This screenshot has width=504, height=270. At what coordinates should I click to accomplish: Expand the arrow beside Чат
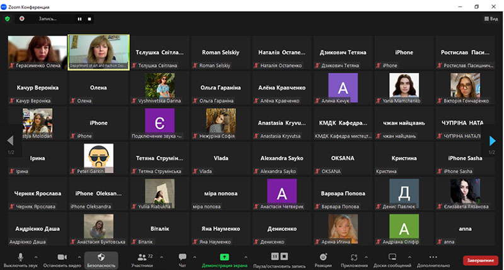point(195,257)
